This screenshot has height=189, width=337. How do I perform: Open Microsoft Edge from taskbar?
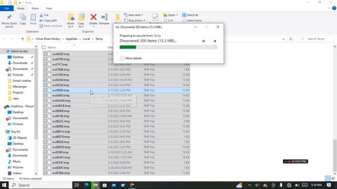pos(86,185)
